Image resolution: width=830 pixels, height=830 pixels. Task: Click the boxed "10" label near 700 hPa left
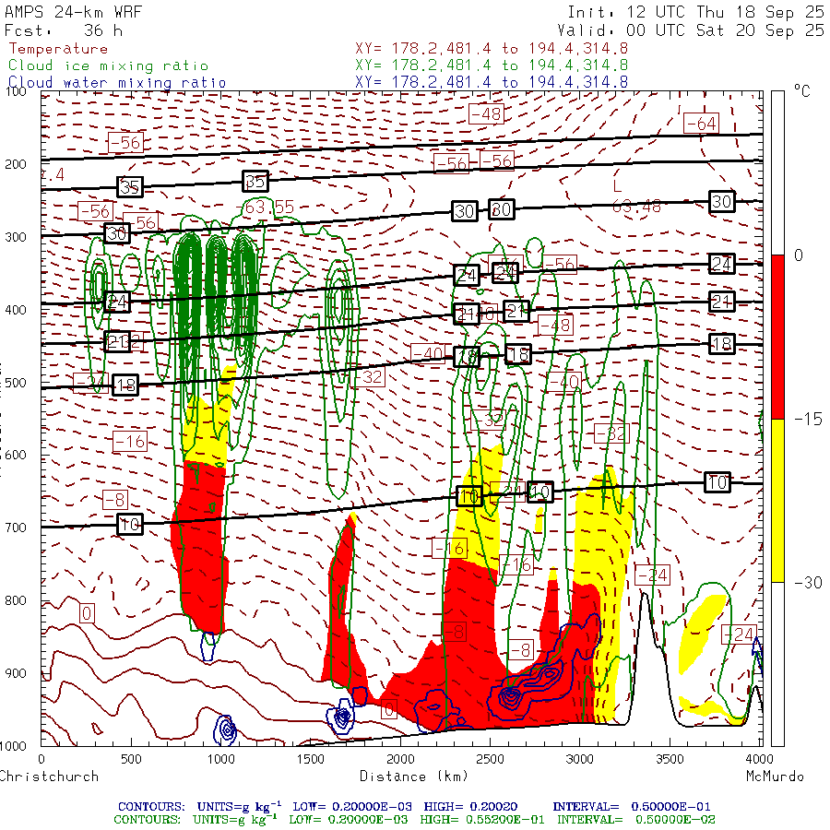[x=130, y=524]
